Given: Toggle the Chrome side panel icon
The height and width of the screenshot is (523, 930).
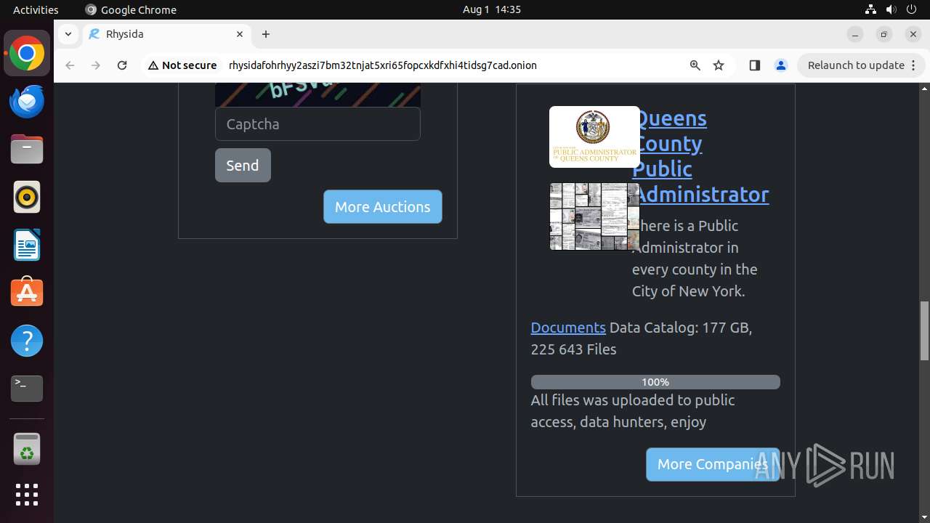Looking at the screenshot, I should pos(754,65).
